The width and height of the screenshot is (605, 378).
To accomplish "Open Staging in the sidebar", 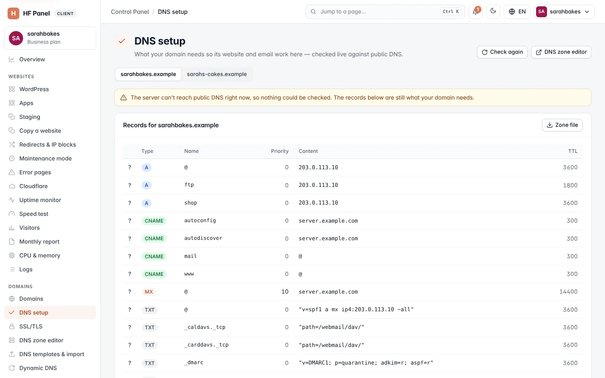I will [x=50, y=117].
